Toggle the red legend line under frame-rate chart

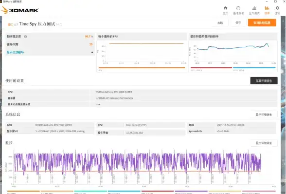click(x=211, y=68)
